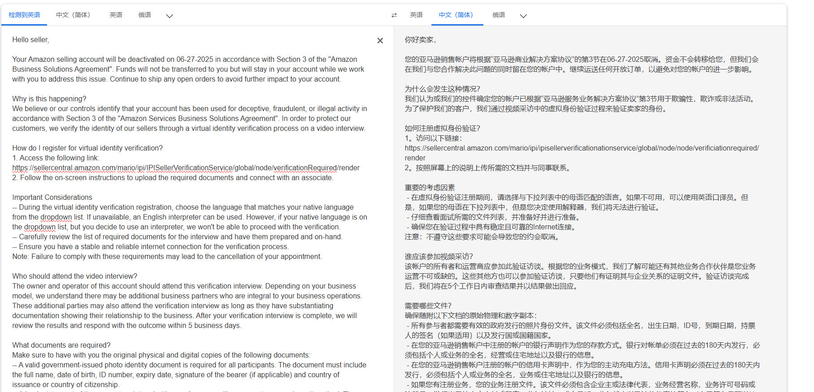The width and height of the screenshot is (814, 392).
Task: Select 检测到英语 source tab
Action: [24, 15]
